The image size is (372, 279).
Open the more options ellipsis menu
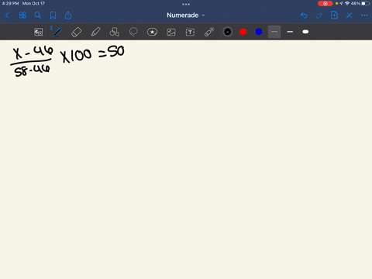click(364, 15)
